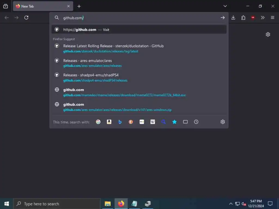279x209 pixels.
Task: Go back one page
Action: (7, 18)
